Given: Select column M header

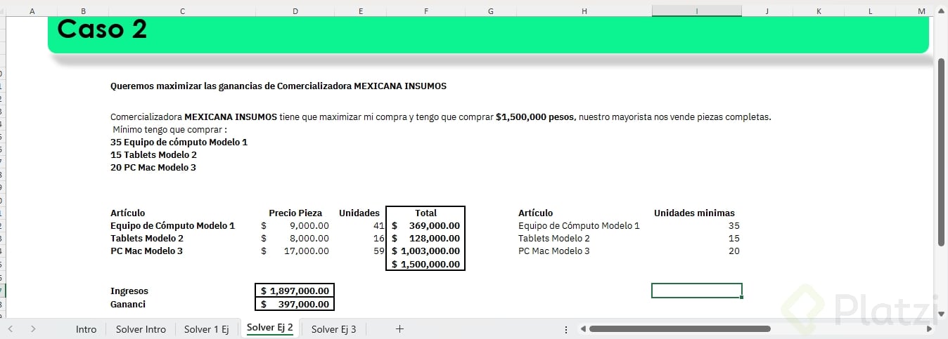Looking at the screenshot, I should click(921, 11).
